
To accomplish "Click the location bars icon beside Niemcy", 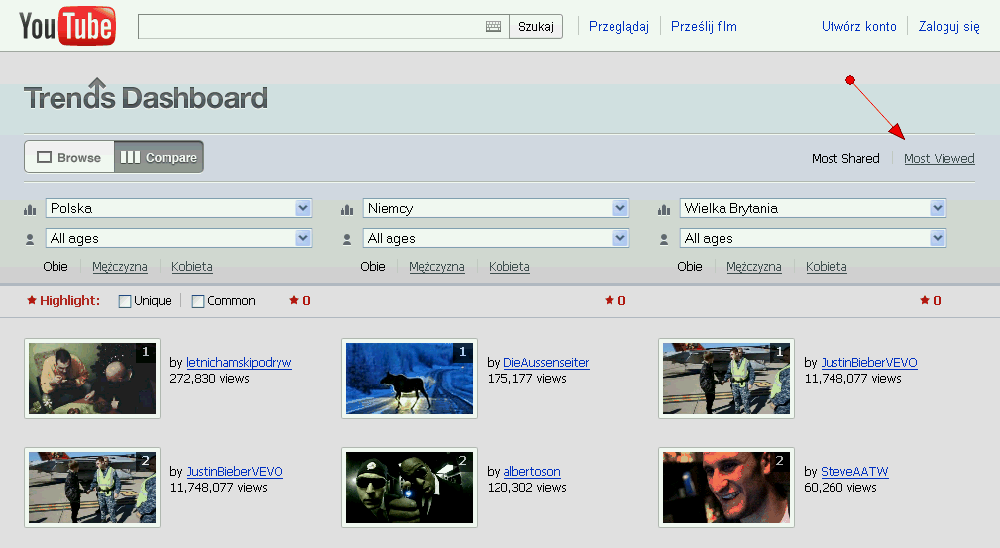I will (347, 209).
